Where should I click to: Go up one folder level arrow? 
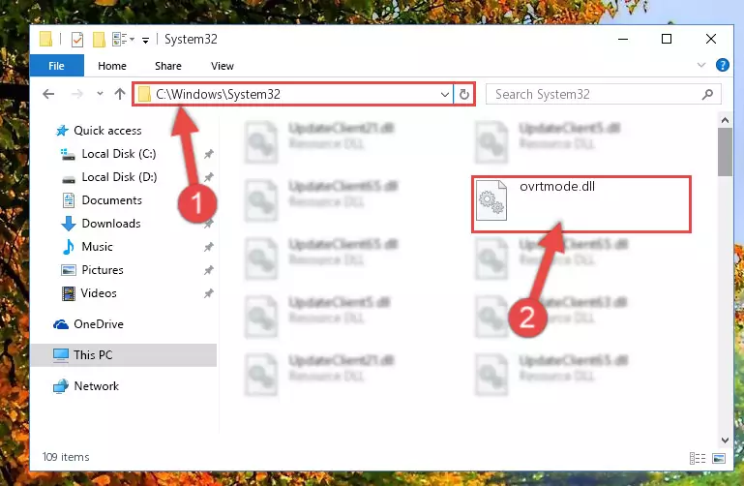[x=120, y=94]
